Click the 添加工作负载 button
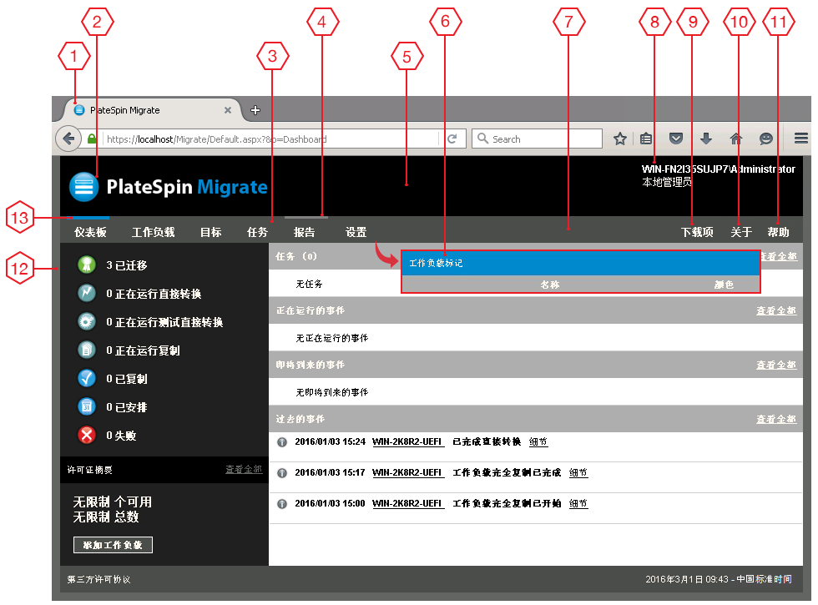This screenshot has width=818, height=605. coord(113,546)
